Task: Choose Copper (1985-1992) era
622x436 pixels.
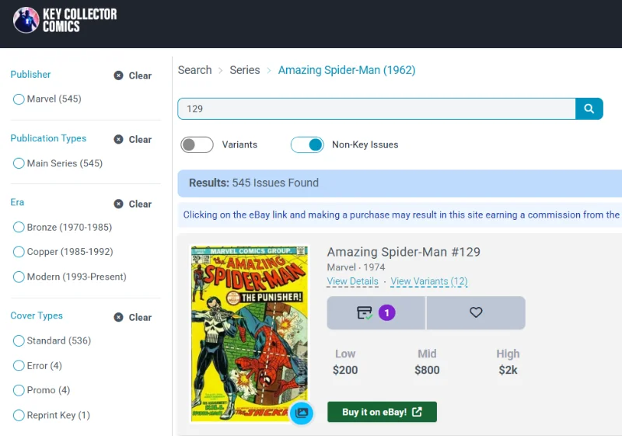Action: click(63, 252)
